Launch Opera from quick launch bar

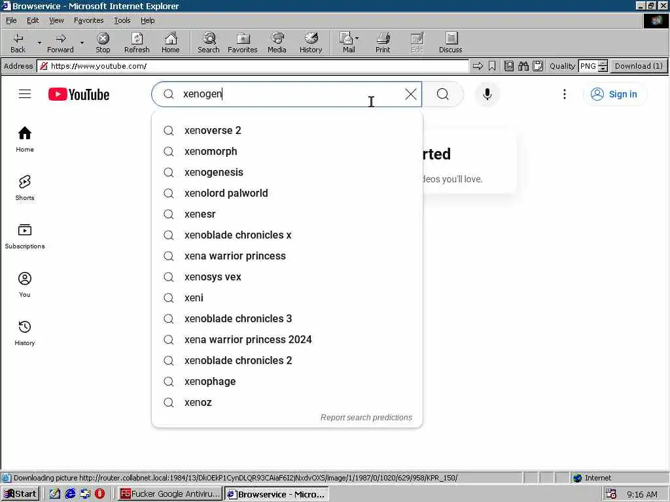pyautogui.click(x=99, y=494)
